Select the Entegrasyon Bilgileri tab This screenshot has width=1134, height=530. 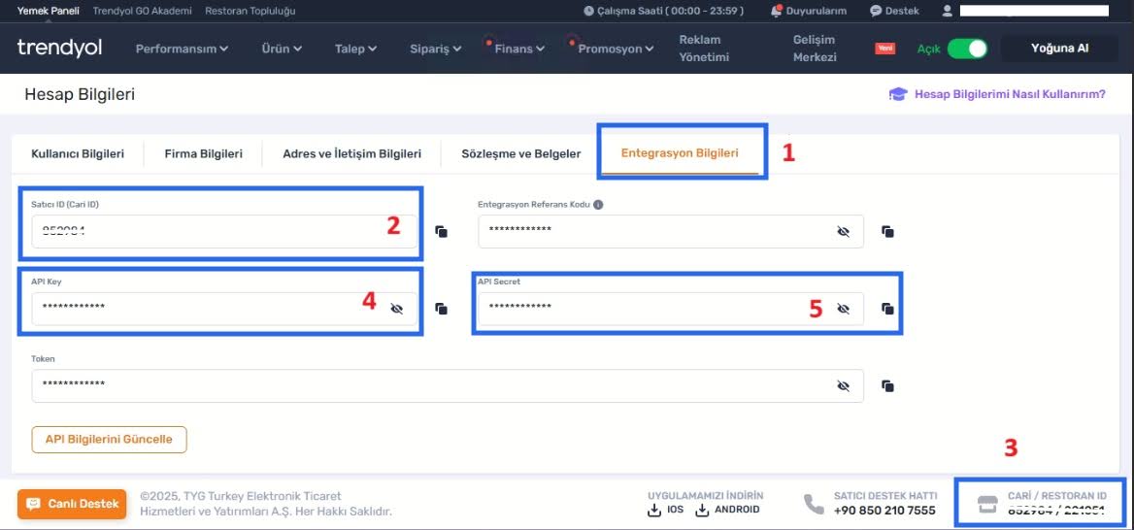[x=680, y=153]
